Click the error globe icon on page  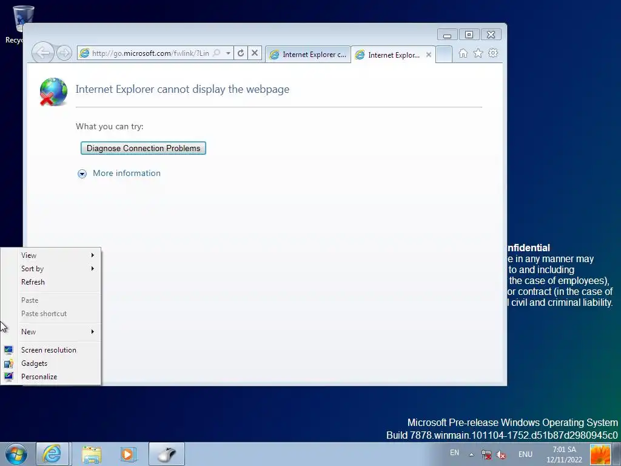coord(53,92)
